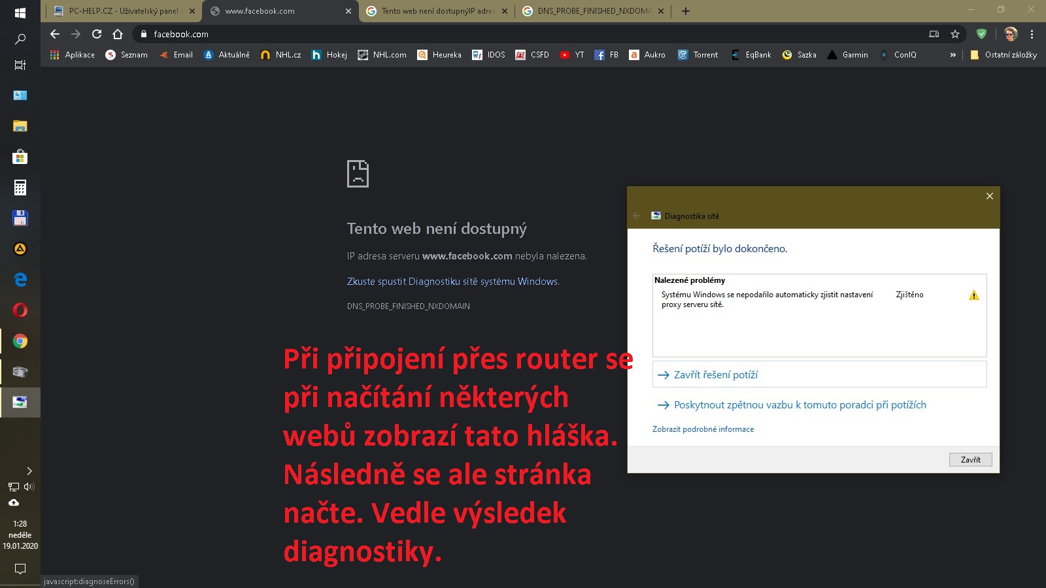Click the browser reload page icon

[97, 34]
